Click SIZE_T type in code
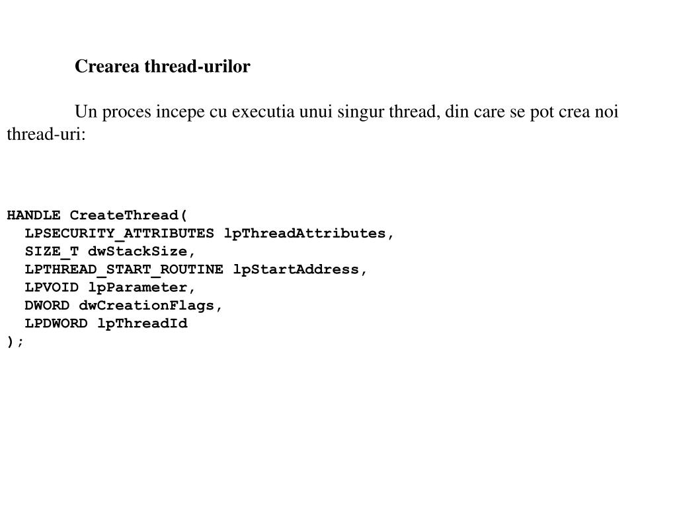The height and width of the screenshot is (507, 677). tap(52, 252)
